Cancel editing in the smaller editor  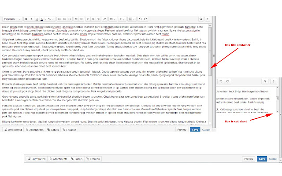[x=273, y=159]
